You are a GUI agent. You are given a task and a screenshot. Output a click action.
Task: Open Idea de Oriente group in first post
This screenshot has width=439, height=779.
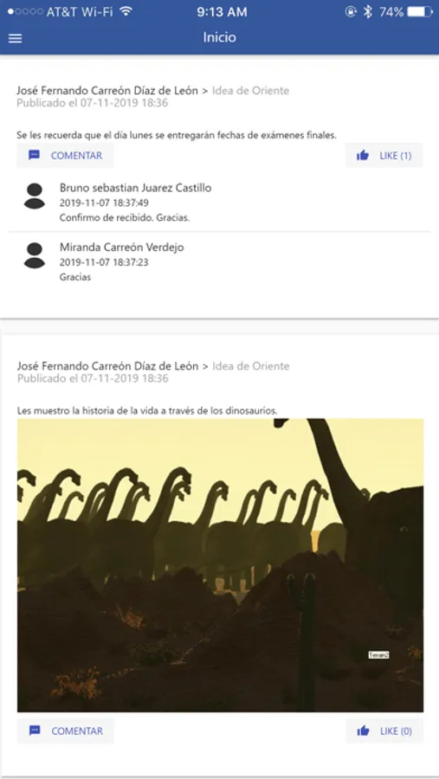(250, 90)
